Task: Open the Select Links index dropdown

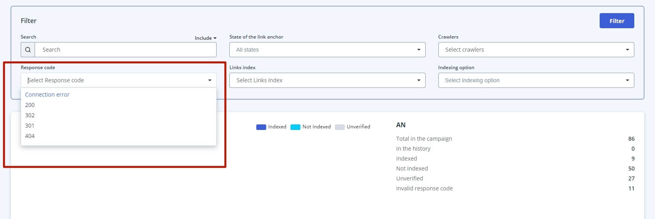Action: [x=327, y=80]
